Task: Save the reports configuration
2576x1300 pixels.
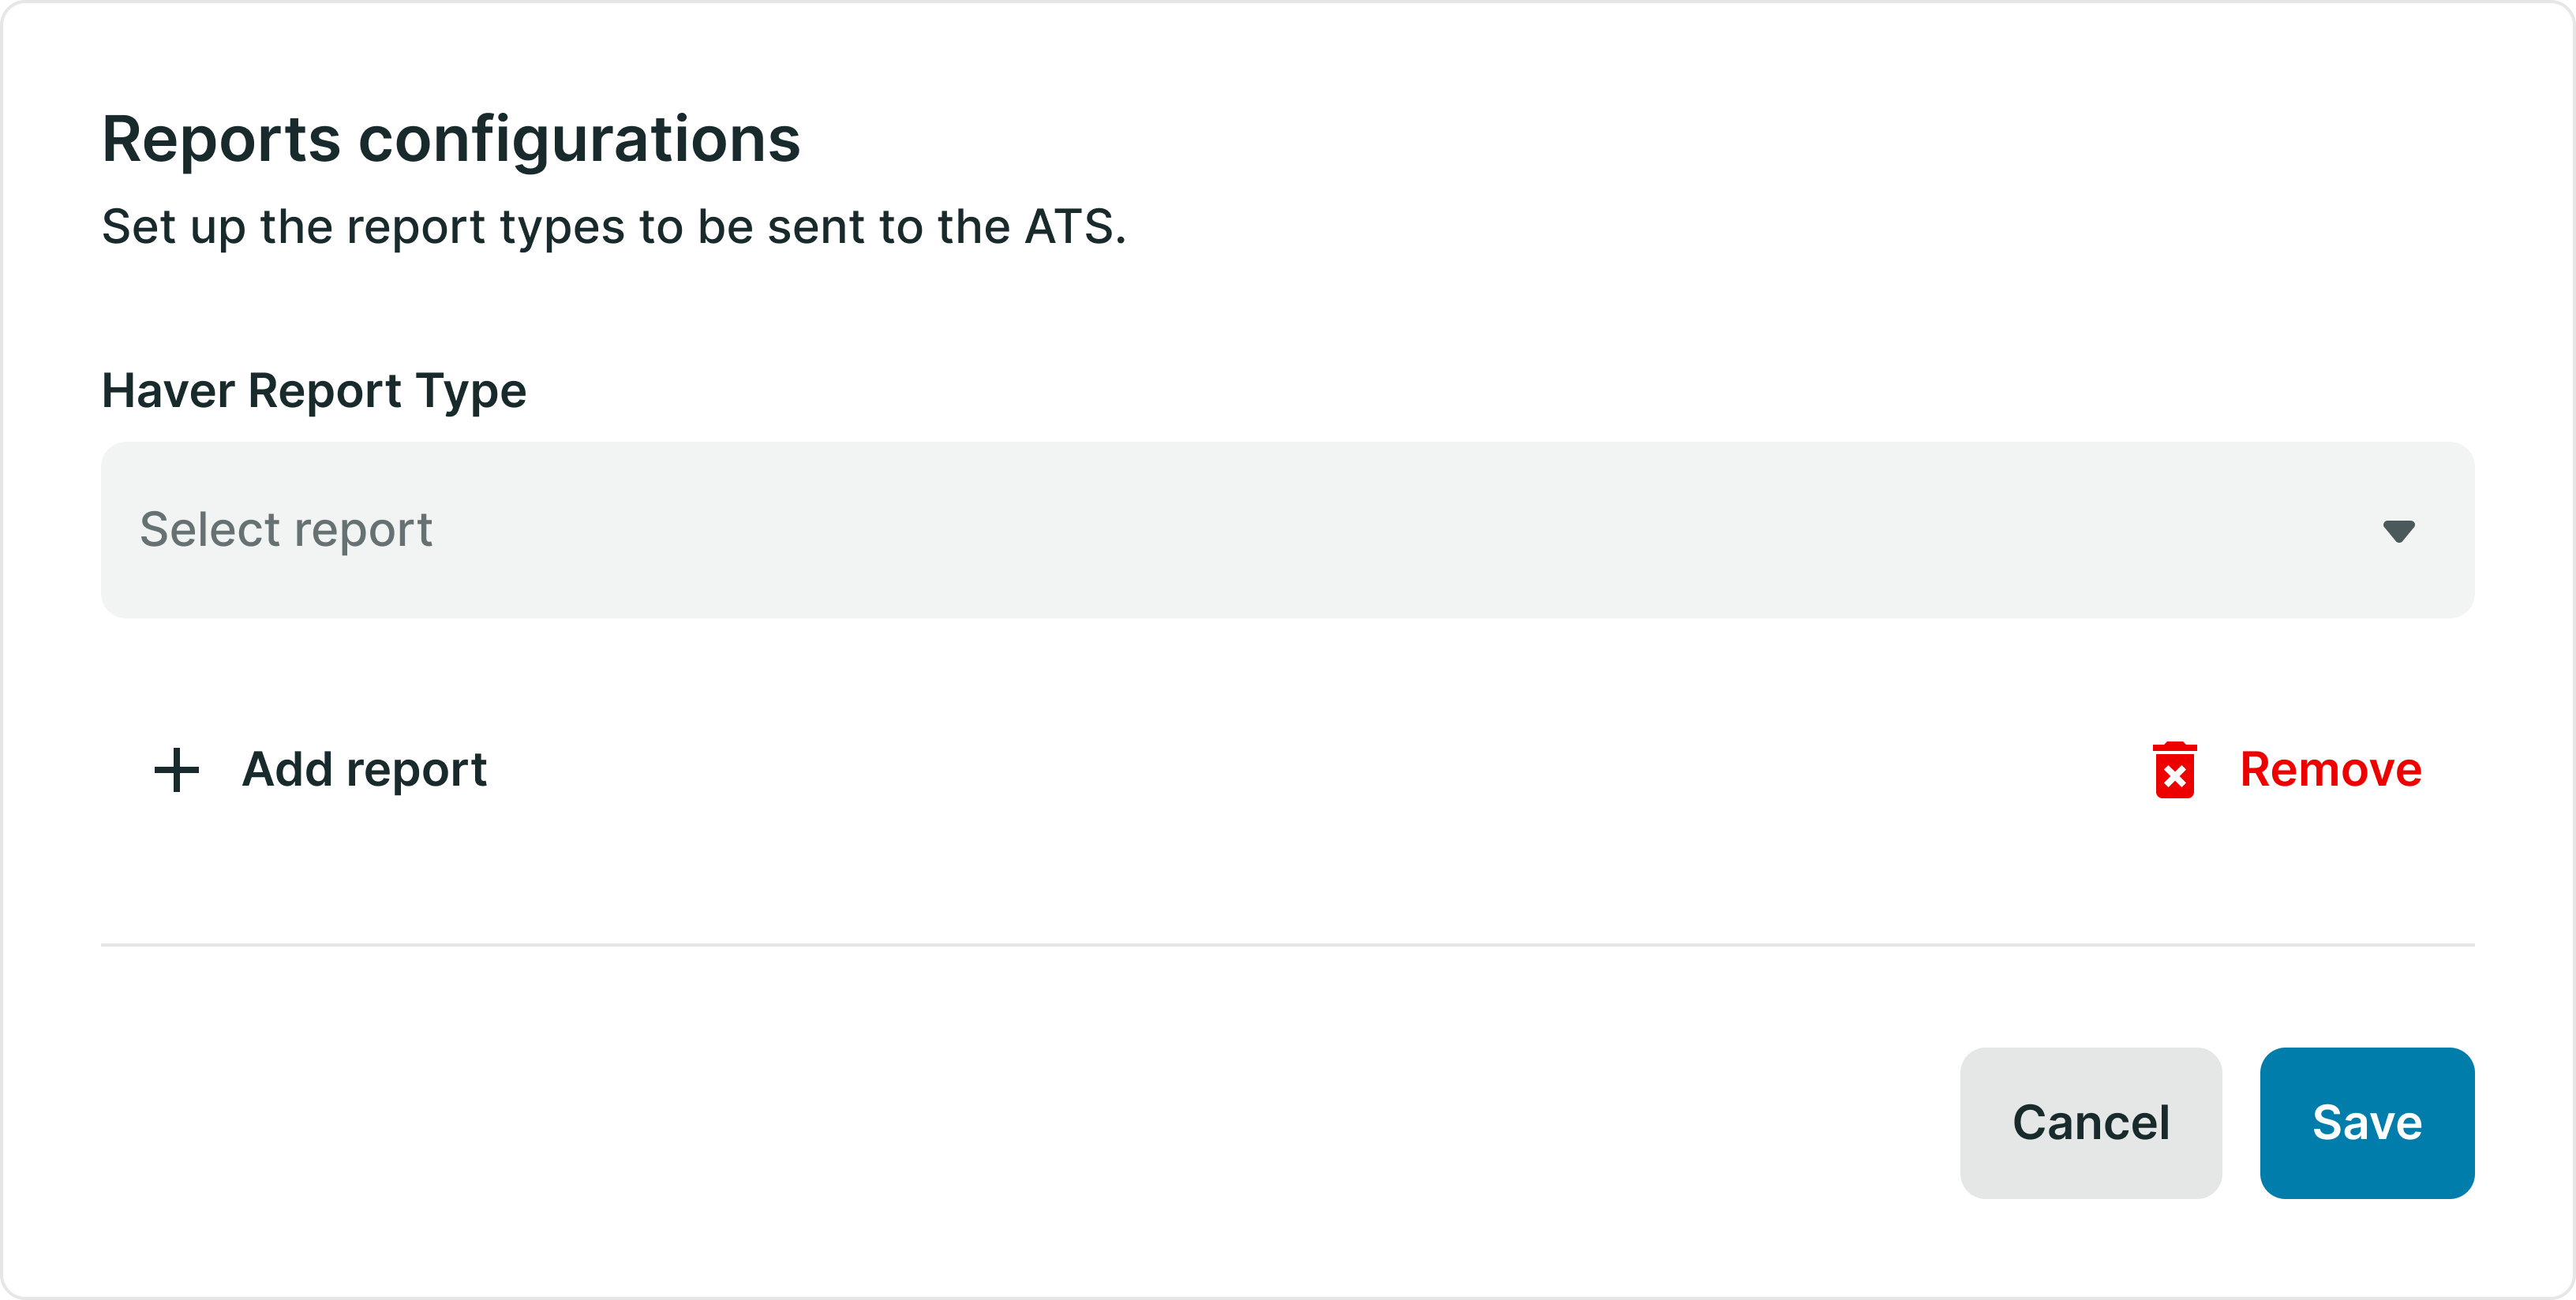Action: click(x=2366, y=1123)
